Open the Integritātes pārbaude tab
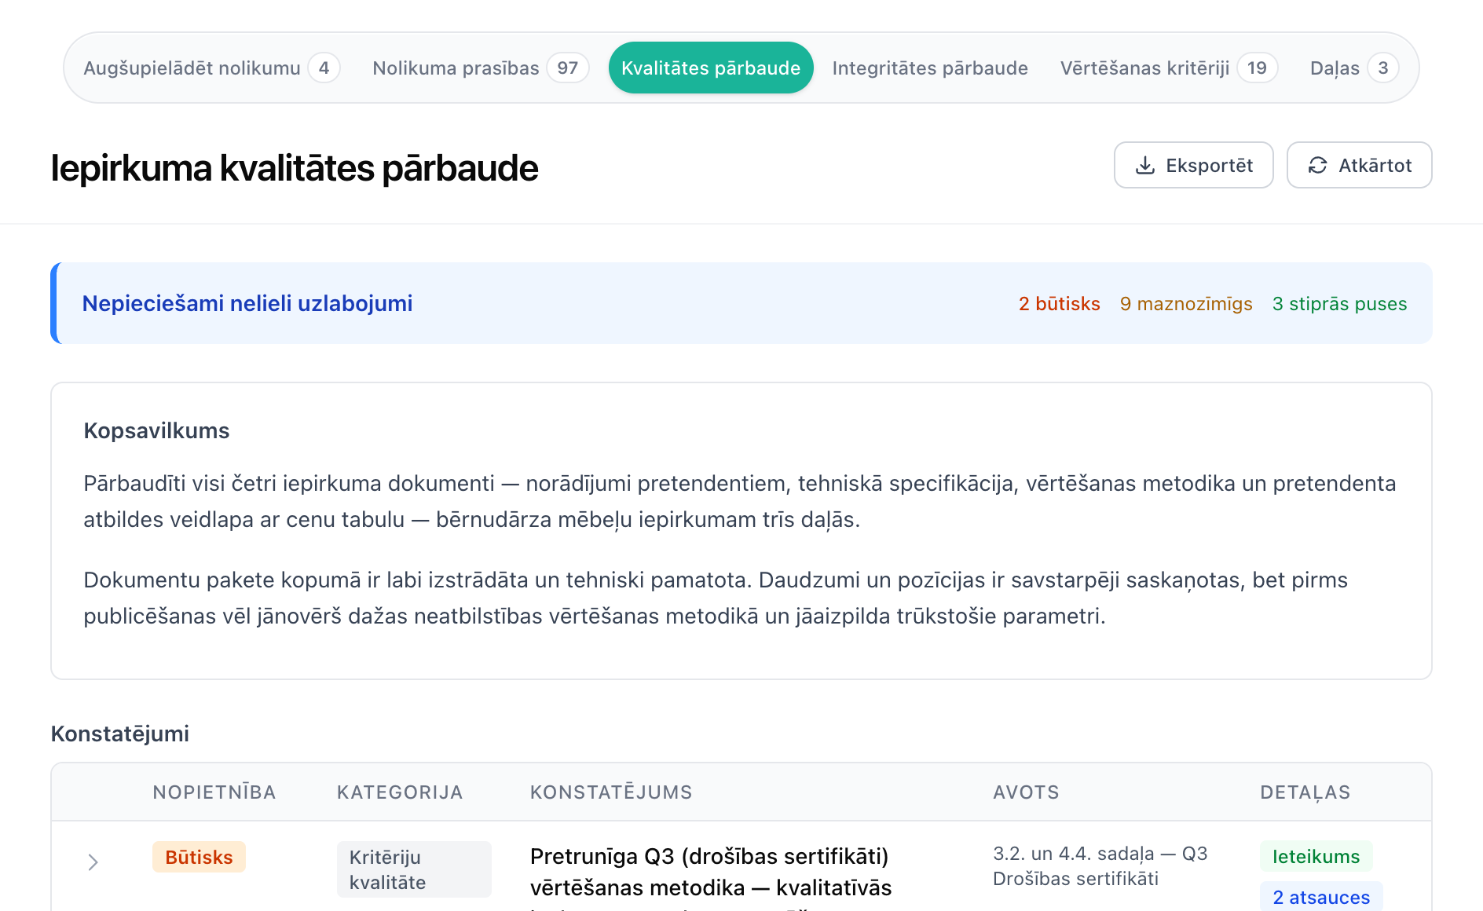Screen dimensions: 1483x911 click(x=930, y=68)
